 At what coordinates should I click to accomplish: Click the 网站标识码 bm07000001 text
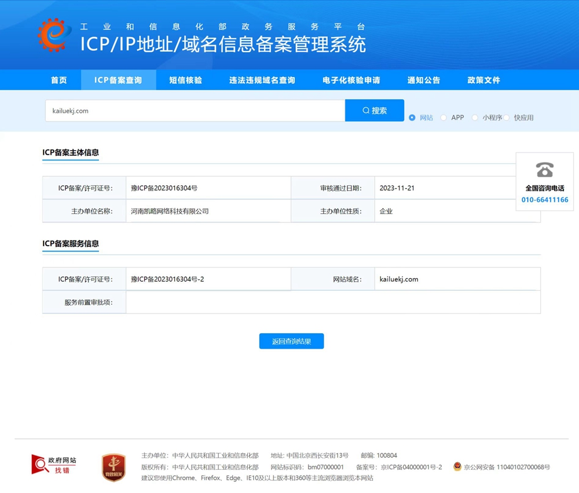click(307, 467)
